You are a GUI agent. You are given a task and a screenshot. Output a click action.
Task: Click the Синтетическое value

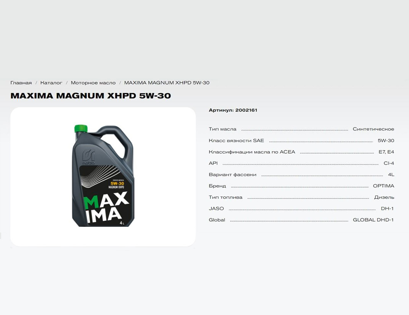point(373,129)
